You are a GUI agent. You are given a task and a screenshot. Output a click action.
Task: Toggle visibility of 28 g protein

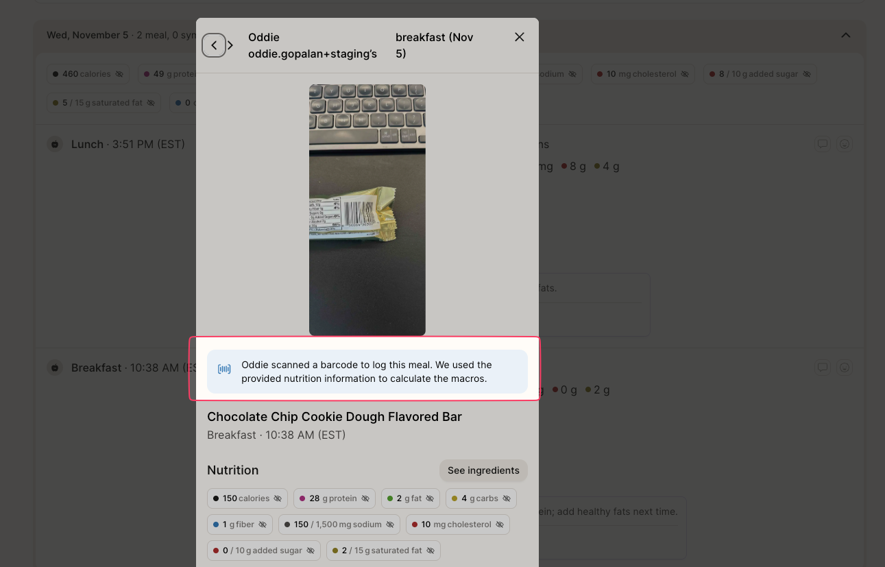pyautogui.click(x=365, y=498)
